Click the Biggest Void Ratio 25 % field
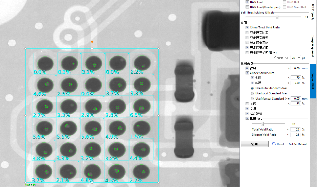Image resolution: width=319 pixels, height=187 pixels. (x=295, y=135)
